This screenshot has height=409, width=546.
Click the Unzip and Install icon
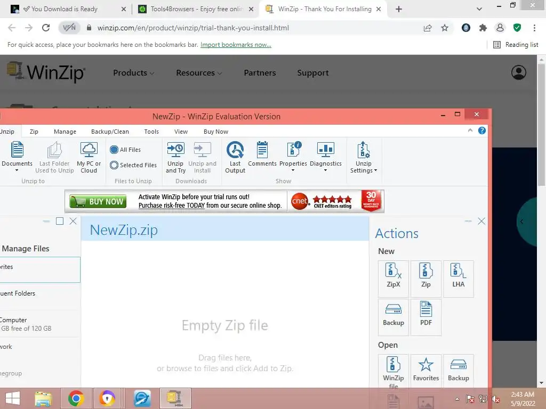pyautogui.click(x=202, y=150)
